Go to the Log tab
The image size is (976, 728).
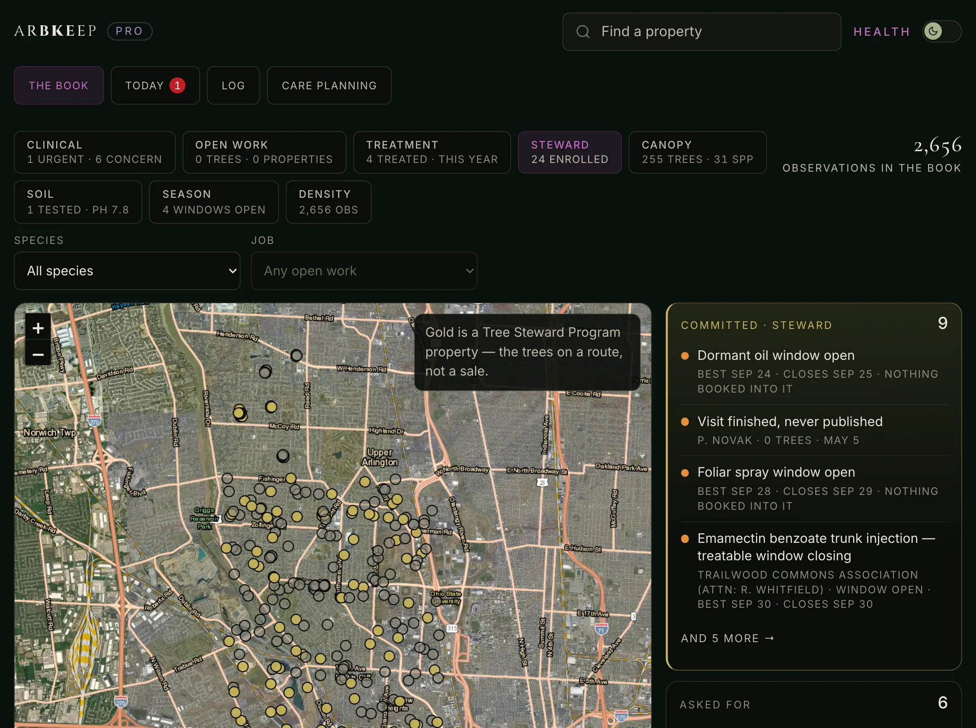[233, 85]
